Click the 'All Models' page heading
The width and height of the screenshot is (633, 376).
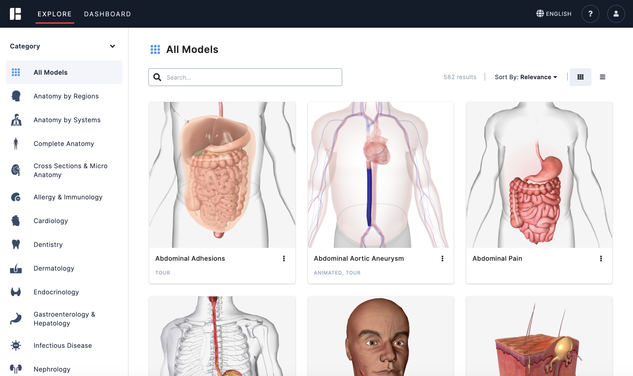[192, 49]
